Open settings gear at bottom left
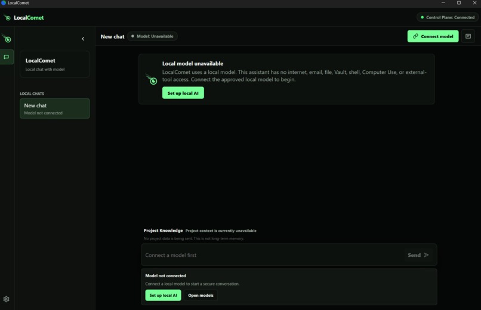Viewport: 481px width, 310px height. [6, 299]
